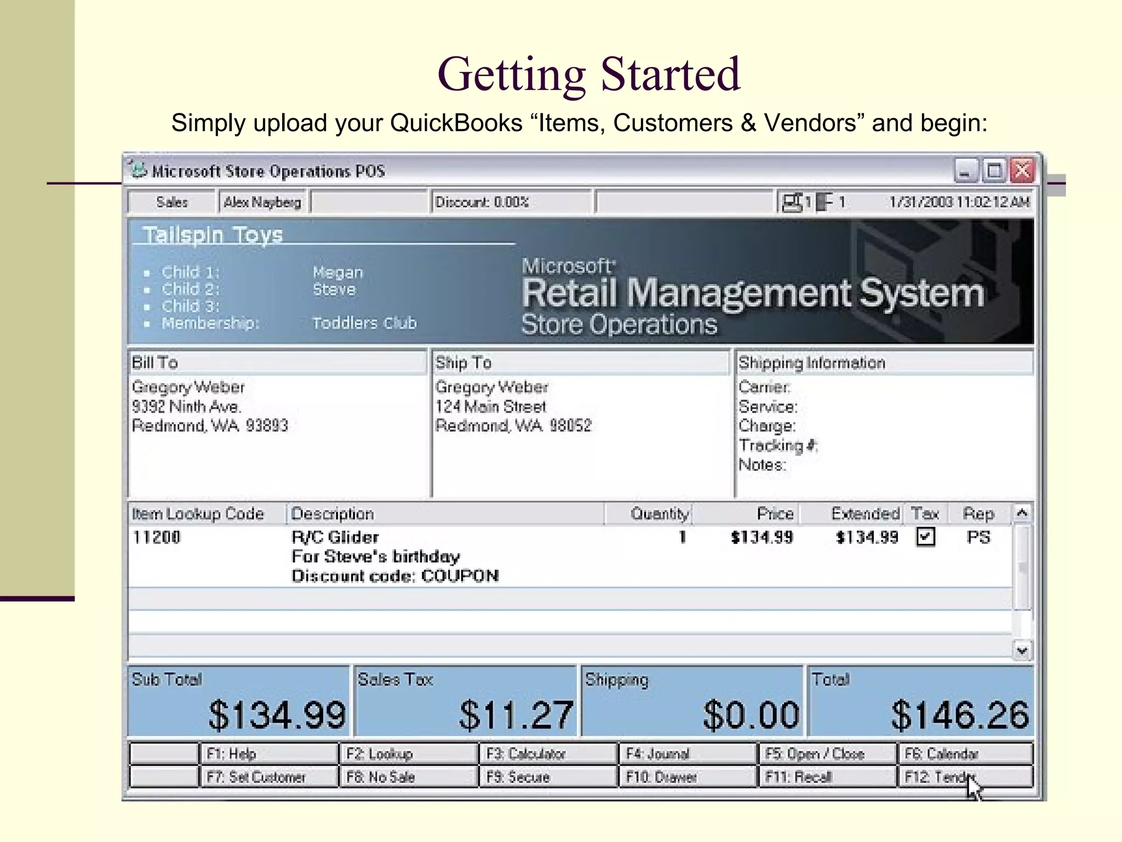The height and width of the screenshot is (842, 1122).
Task: Click the Item Lookup Code column header
Action: [207, 514]
